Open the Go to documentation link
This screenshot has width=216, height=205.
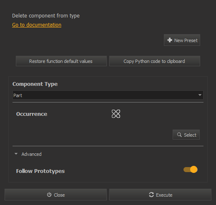pyautogui.click(x=37, y=25)
